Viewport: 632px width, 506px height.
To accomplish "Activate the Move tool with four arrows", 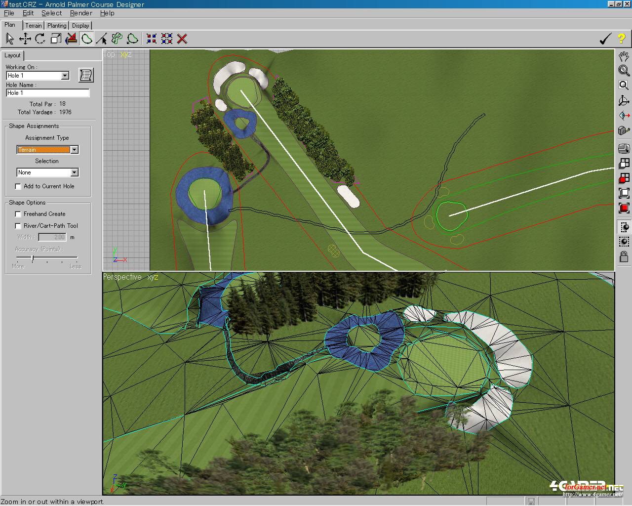I will [x=25, y=39].
